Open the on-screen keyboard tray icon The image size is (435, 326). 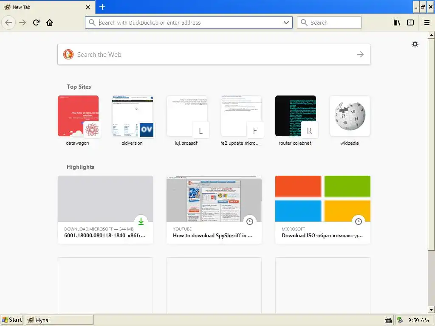[x=388, y=320]
